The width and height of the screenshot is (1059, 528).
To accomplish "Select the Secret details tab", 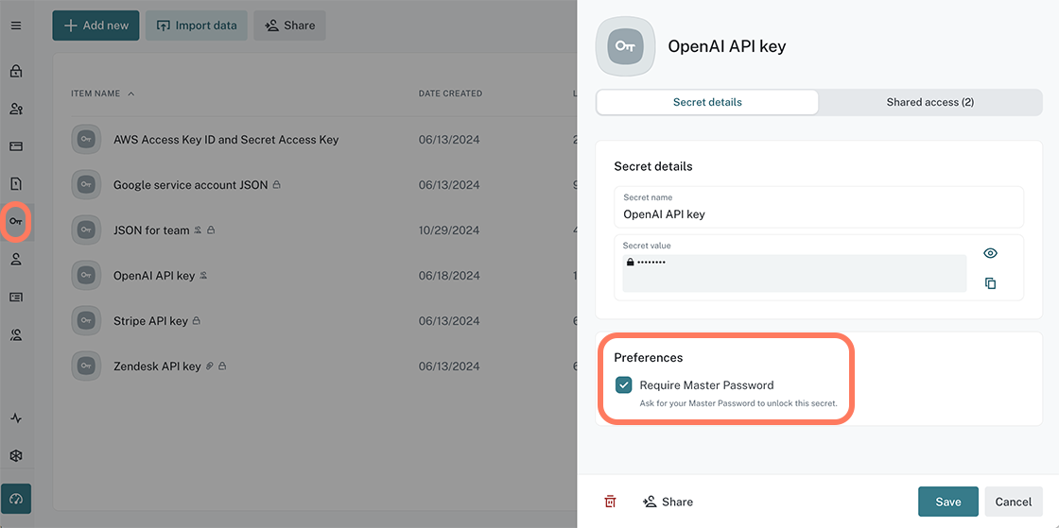I will (707, 102).
